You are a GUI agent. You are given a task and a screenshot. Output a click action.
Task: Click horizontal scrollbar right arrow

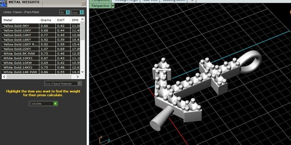[77, 77]
